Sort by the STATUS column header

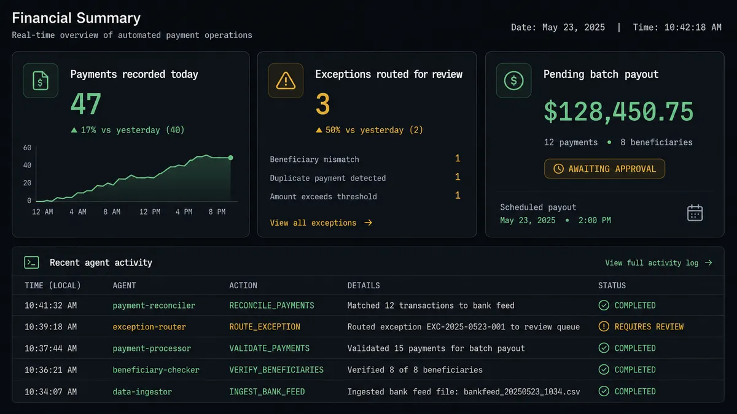612,285
